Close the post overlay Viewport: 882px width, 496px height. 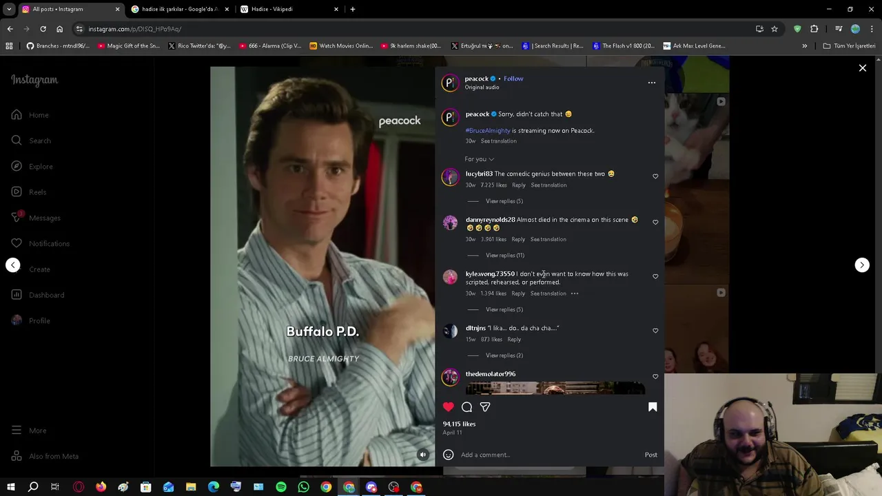(862, 68)
